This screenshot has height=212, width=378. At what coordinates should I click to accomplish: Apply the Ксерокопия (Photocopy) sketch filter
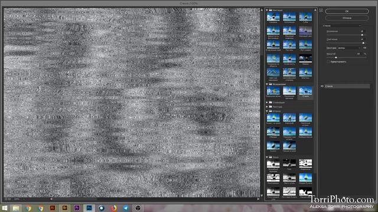[x=305, y=164]
